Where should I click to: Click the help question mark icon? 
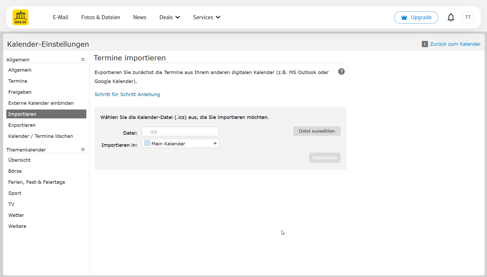pos(341,72)
